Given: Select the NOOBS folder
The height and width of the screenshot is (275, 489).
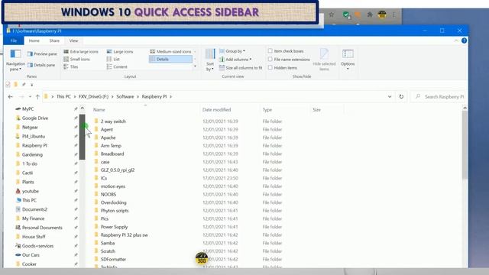Looking at the screenshot, I should 108,194.
